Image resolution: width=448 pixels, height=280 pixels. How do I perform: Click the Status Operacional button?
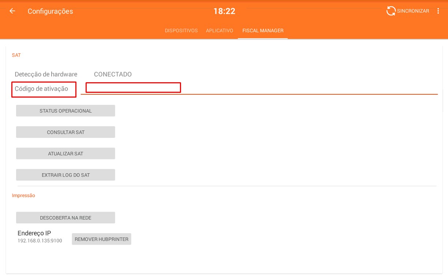65,111
